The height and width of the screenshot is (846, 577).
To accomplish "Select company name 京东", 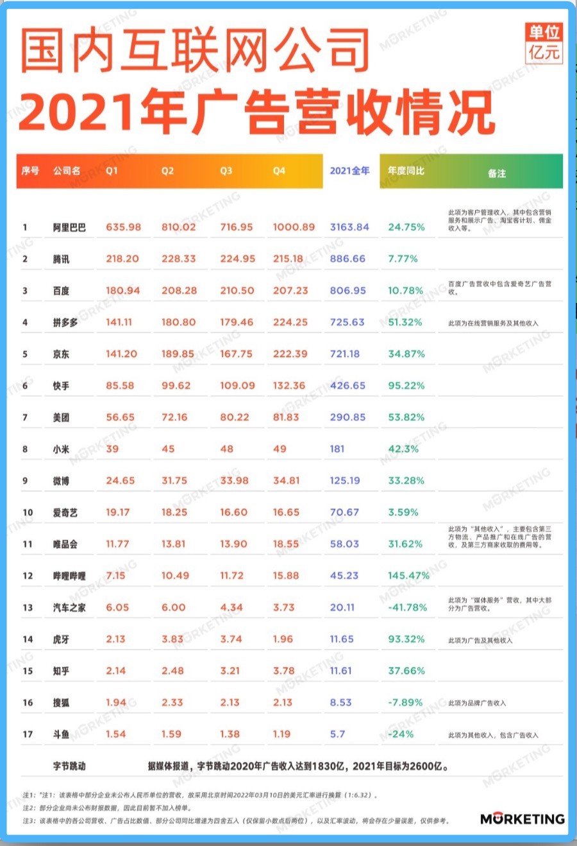I will click(x=61, y=354).
